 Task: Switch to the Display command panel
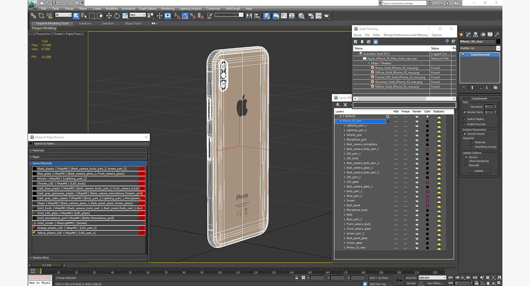pyautogui.click(x=490, y=34)
